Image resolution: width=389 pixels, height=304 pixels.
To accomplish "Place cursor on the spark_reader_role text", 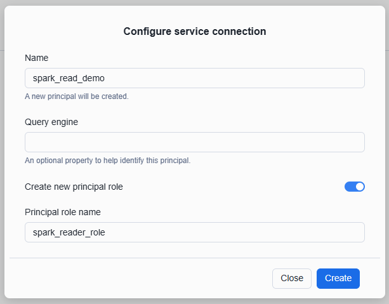I will [69, 232].
